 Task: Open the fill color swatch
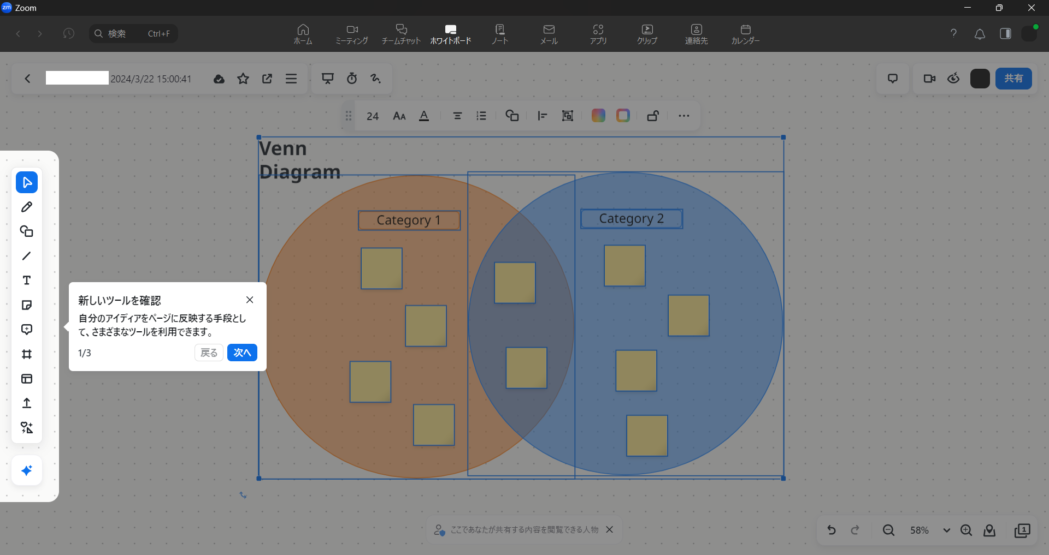click(598, 116)
